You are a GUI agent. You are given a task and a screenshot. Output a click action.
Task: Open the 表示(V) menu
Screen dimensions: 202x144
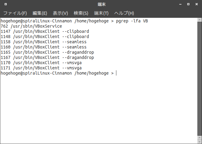[60, 13]
